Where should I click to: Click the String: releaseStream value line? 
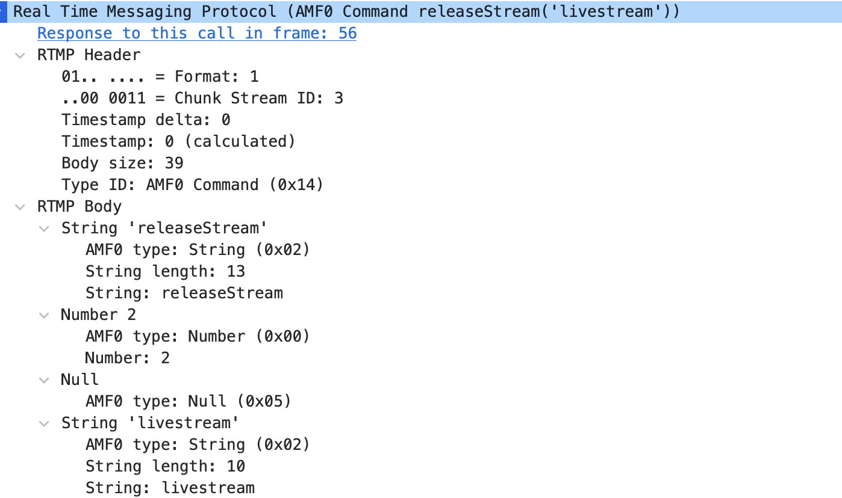point(184,294)
